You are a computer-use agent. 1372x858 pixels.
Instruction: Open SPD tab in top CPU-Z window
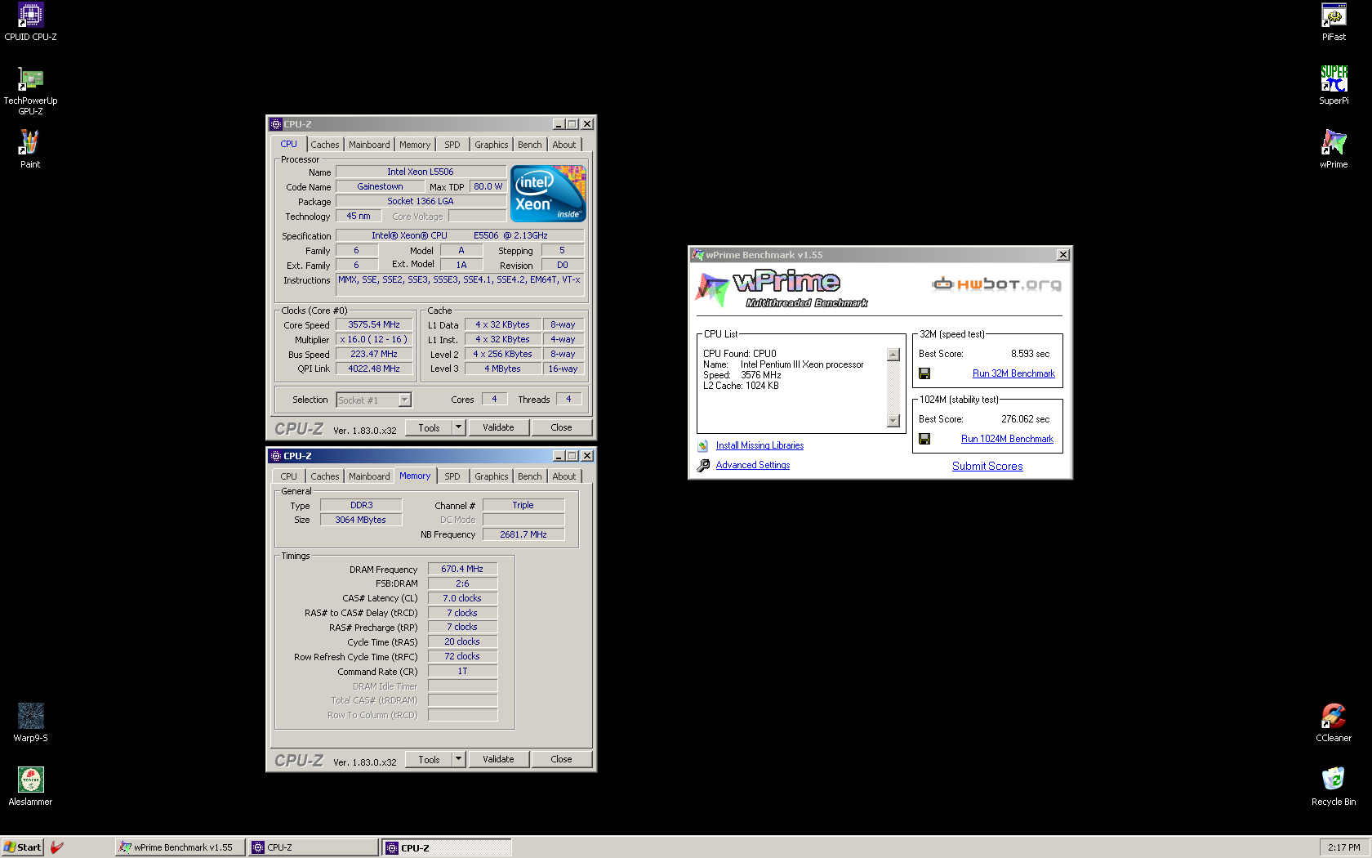[x=452, y=145]
